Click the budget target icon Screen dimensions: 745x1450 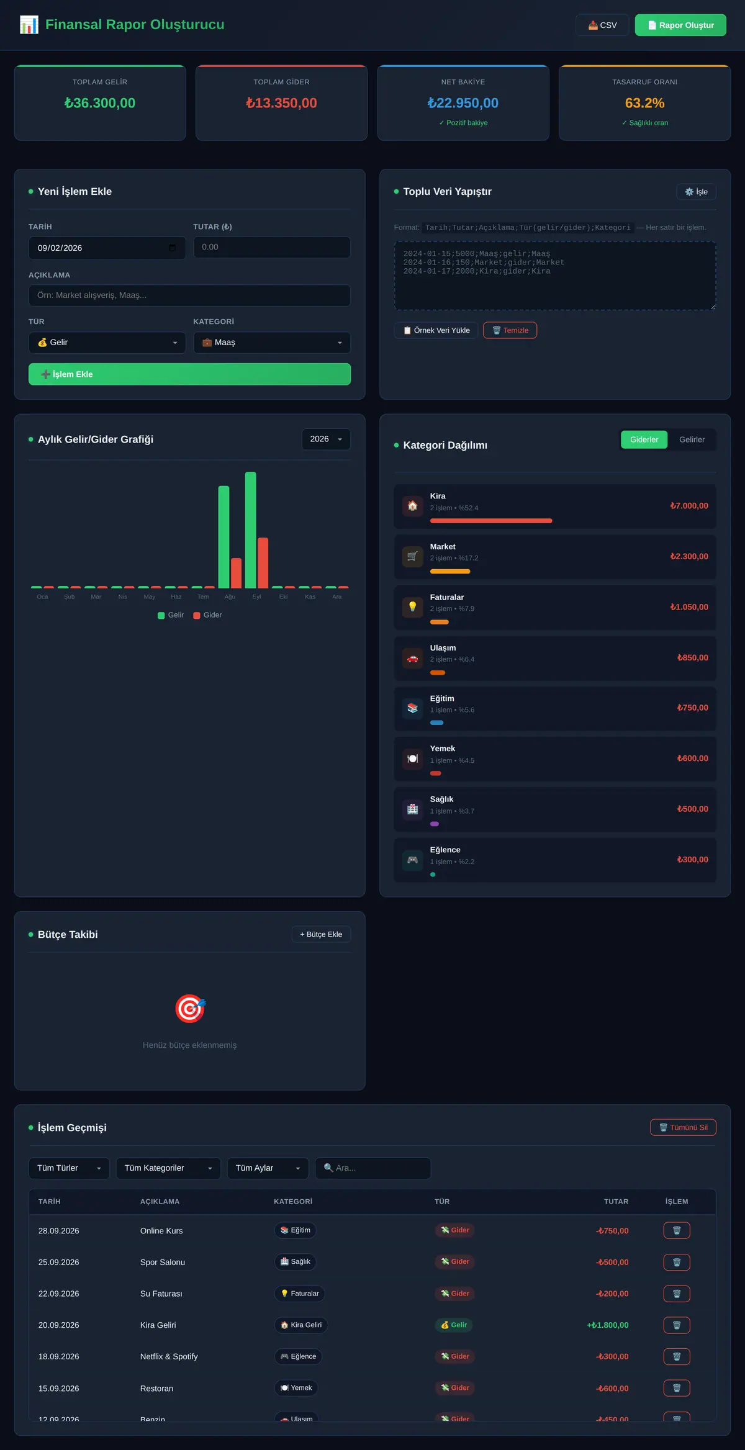click(x=190, y=1009)
